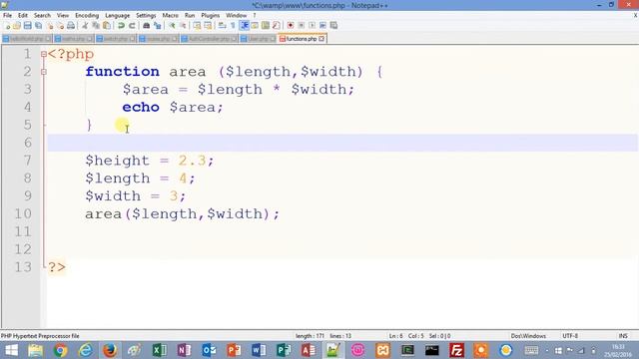
Task: Click the Stop macro recording icon
Action: 302,26
